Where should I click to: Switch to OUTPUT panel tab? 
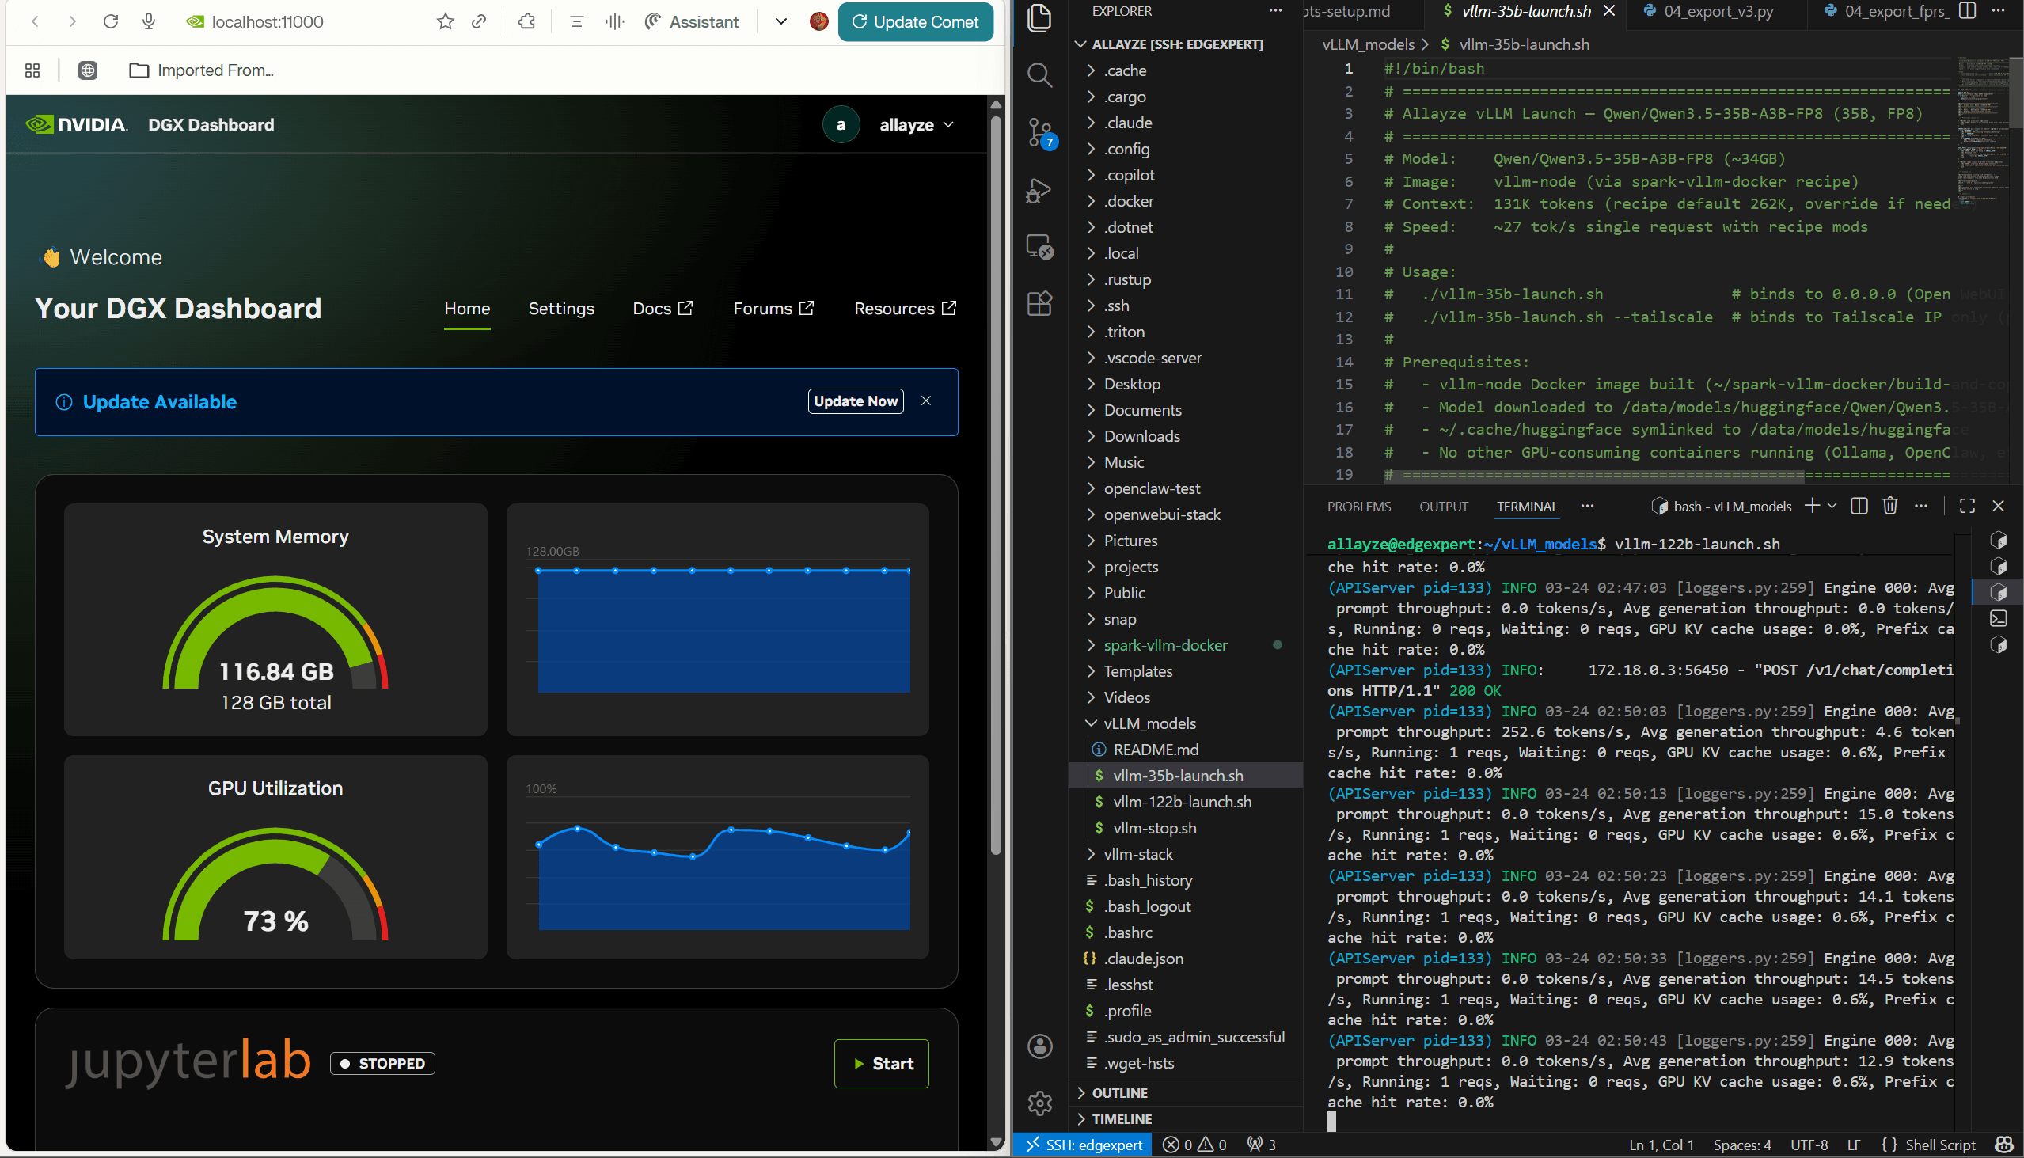(1444, 507)
